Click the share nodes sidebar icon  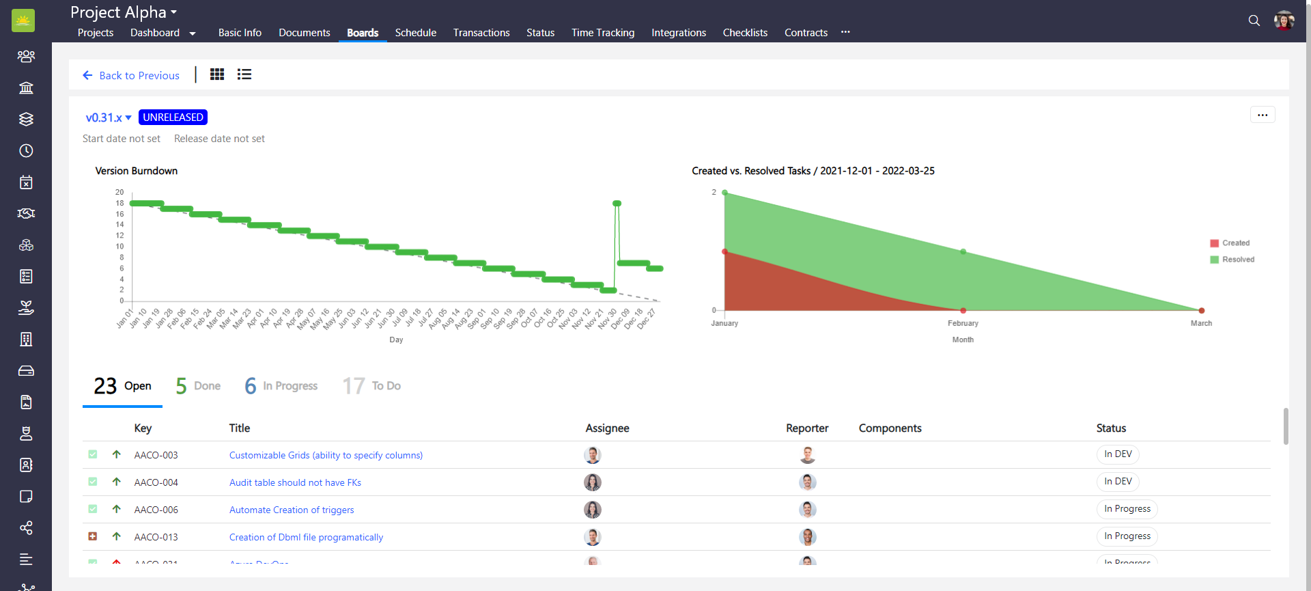pos(26,527)
